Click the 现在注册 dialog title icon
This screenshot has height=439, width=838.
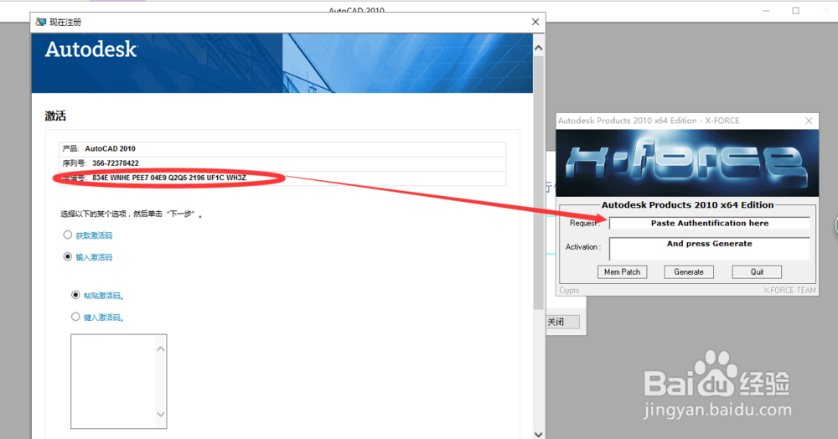[x=40, y=22]
